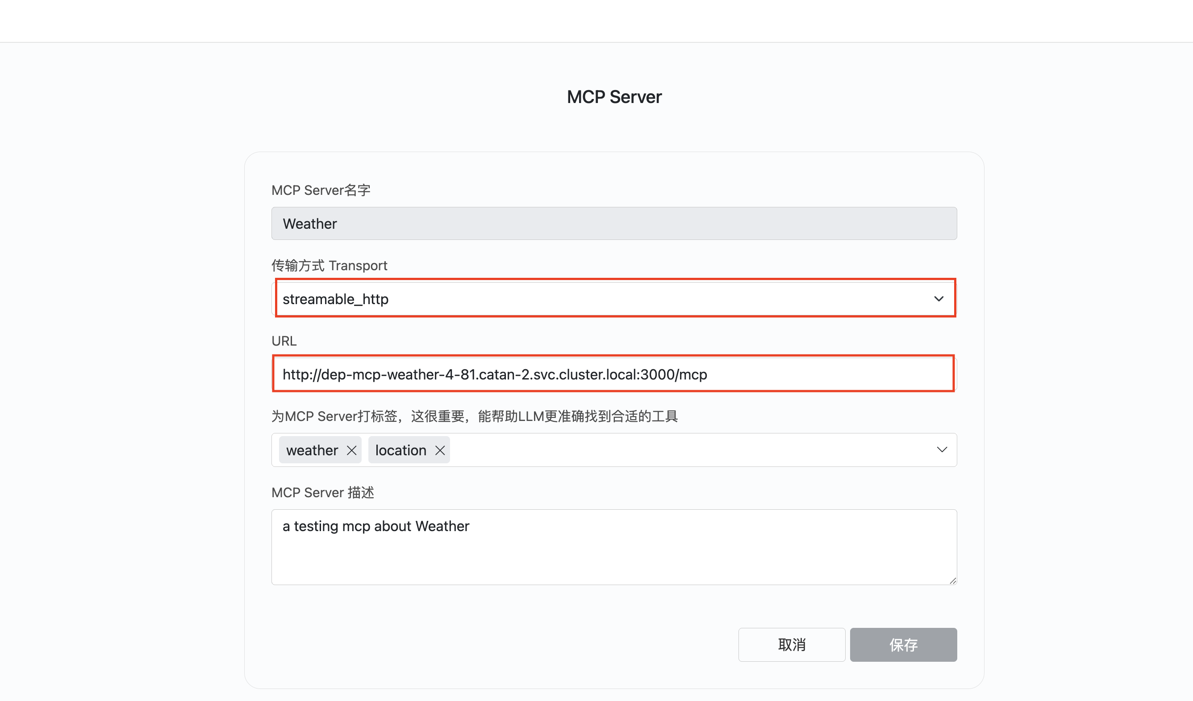Click the tags selector chevron arrow
The width and height of the screenshot is (1193, 701).
point(942,449)
